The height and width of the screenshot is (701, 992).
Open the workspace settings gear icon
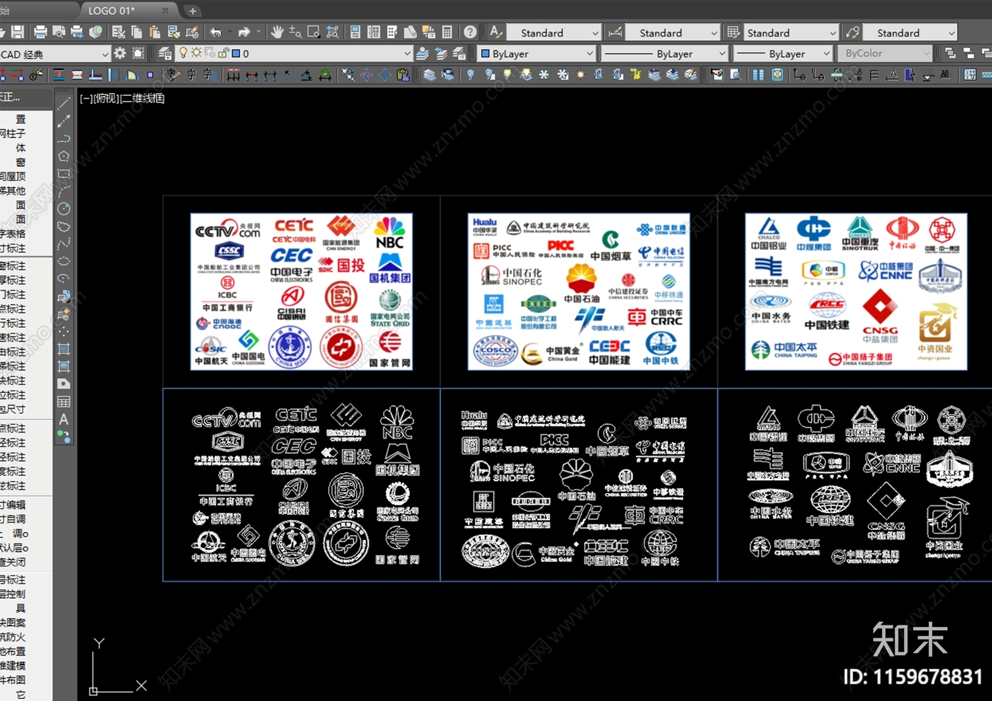coord(120,54)
